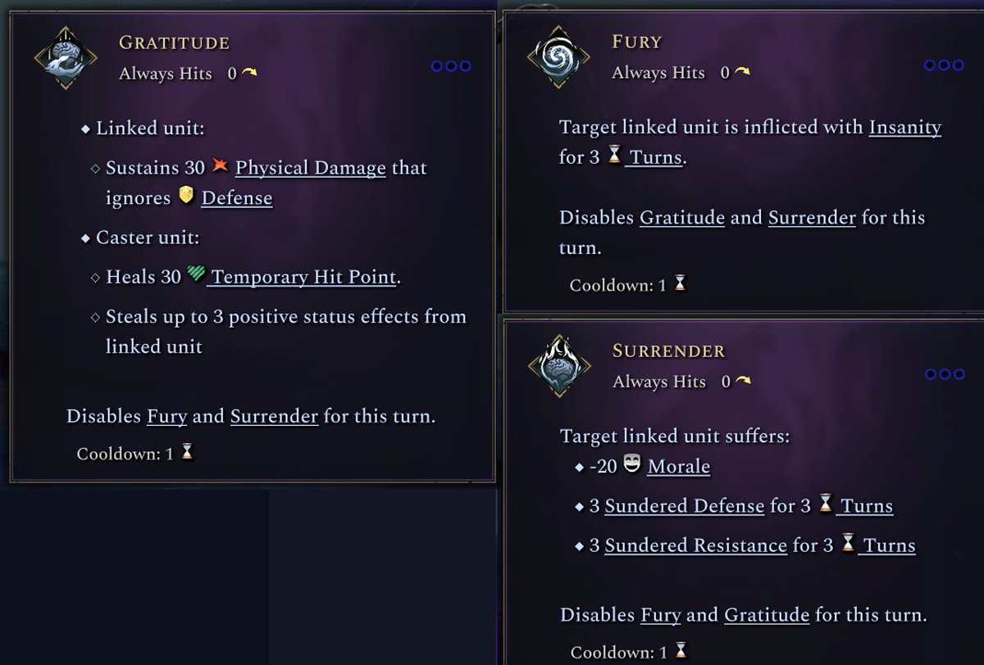Open the Insanity status link
The image size is (984, 665).
coord(904,127)
